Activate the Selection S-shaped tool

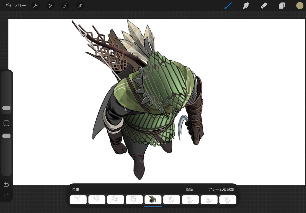click(x=65, y=6)
